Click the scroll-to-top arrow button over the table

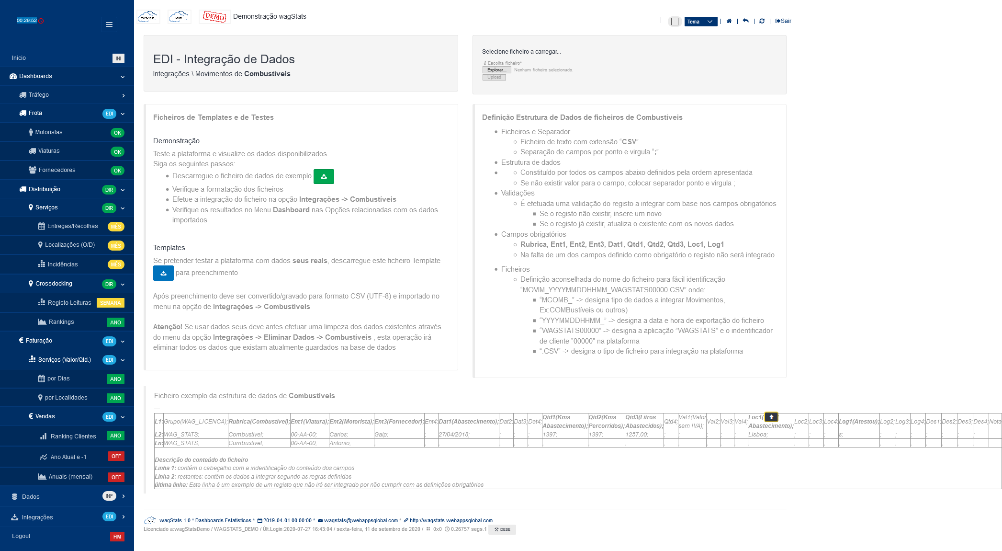(x=771, y=417)
